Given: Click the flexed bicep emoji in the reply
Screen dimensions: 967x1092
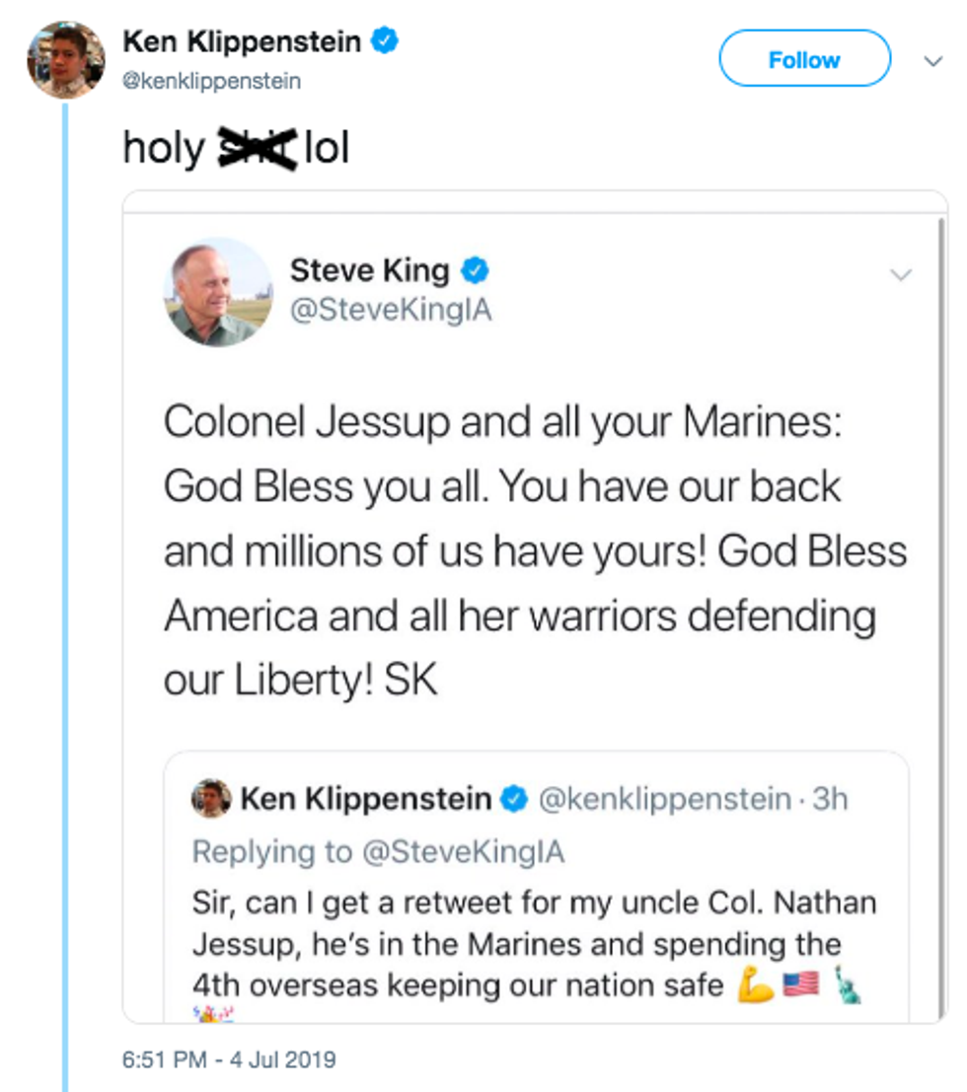Looking at the screenshot, I should coord(755,984).
